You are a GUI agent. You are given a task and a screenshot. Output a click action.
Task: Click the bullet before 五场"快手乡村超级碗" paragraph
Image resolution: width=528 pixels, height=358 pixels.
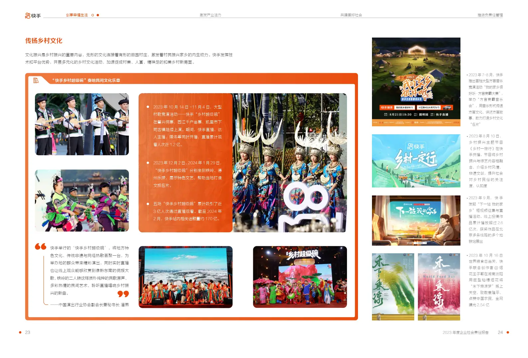148,204
